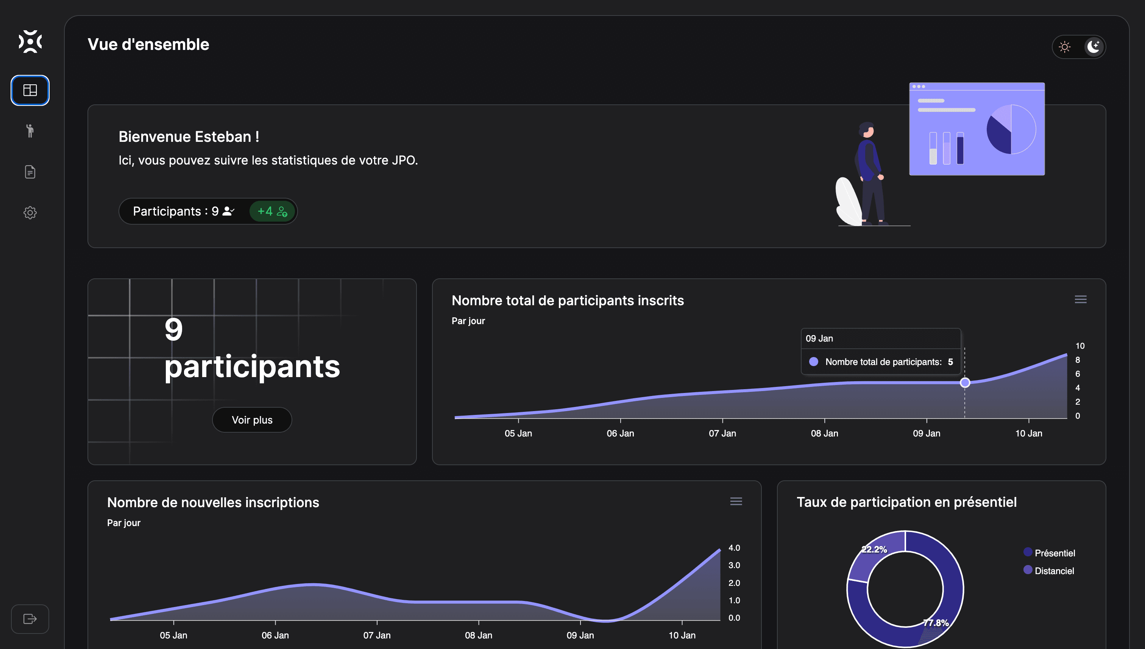
Task: Click '10 Jan' label on nouvelles inscriptions chart
Action: pyautogui.click(x=682, y=635)
